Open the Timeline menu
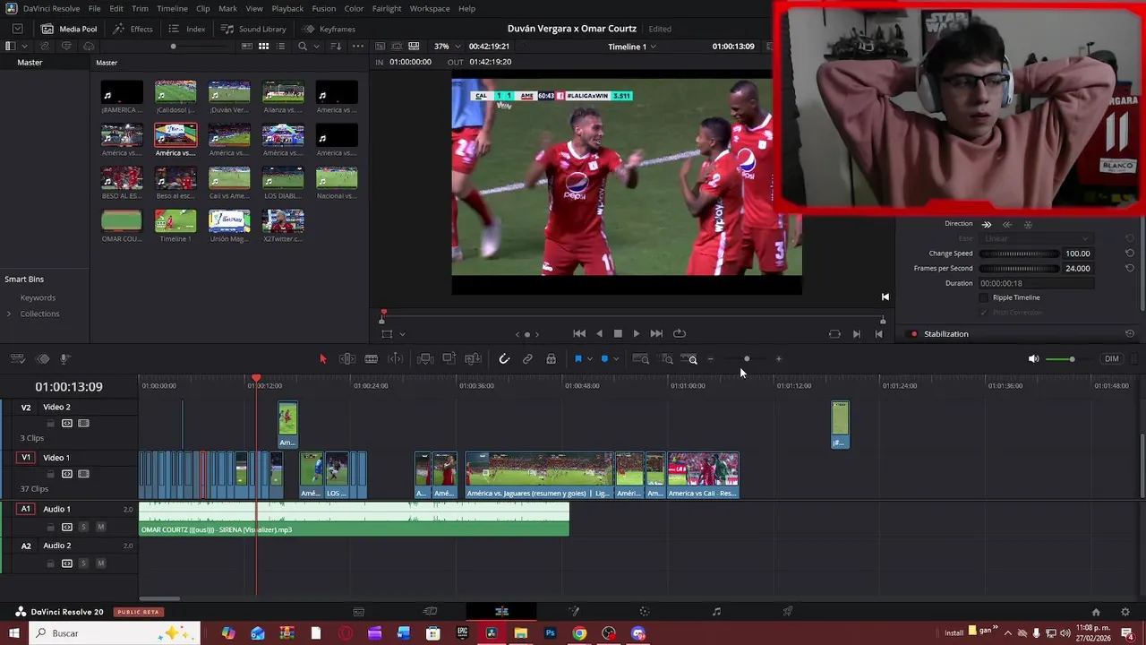Screen dimensions: 1146x645 tap(172, 8)
